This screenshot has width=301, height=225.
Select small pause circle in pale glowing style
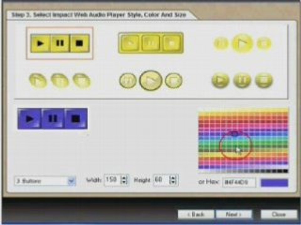coord(221,44)
